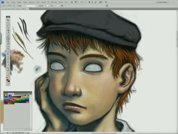Open the brush size preset picker
The height and width of the screenshot is (134, 178).
click(14, 6)
